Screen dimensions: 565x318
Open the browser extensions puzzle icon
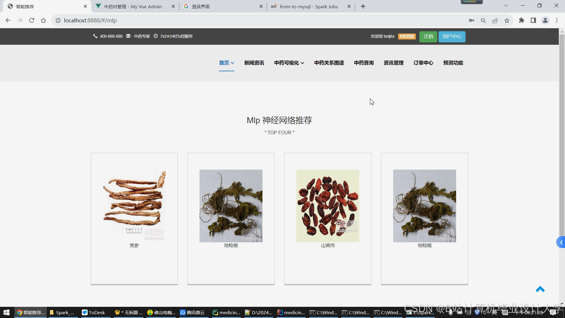pos(521,21)
